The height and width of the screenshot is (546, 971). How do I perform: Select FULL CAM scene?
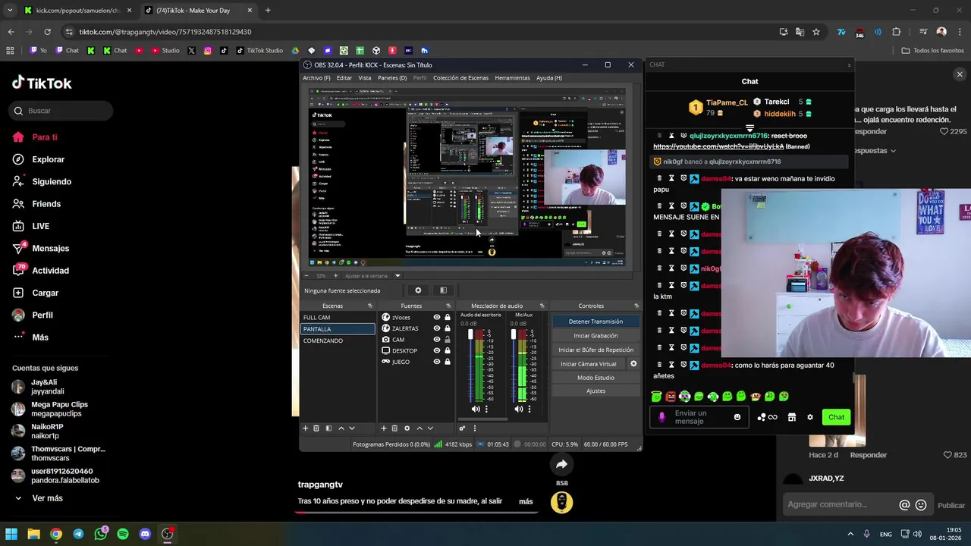(x=338, y=318)
